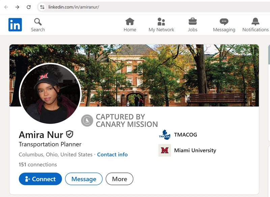Click the LinkedIn logo icon

[15, 25]
